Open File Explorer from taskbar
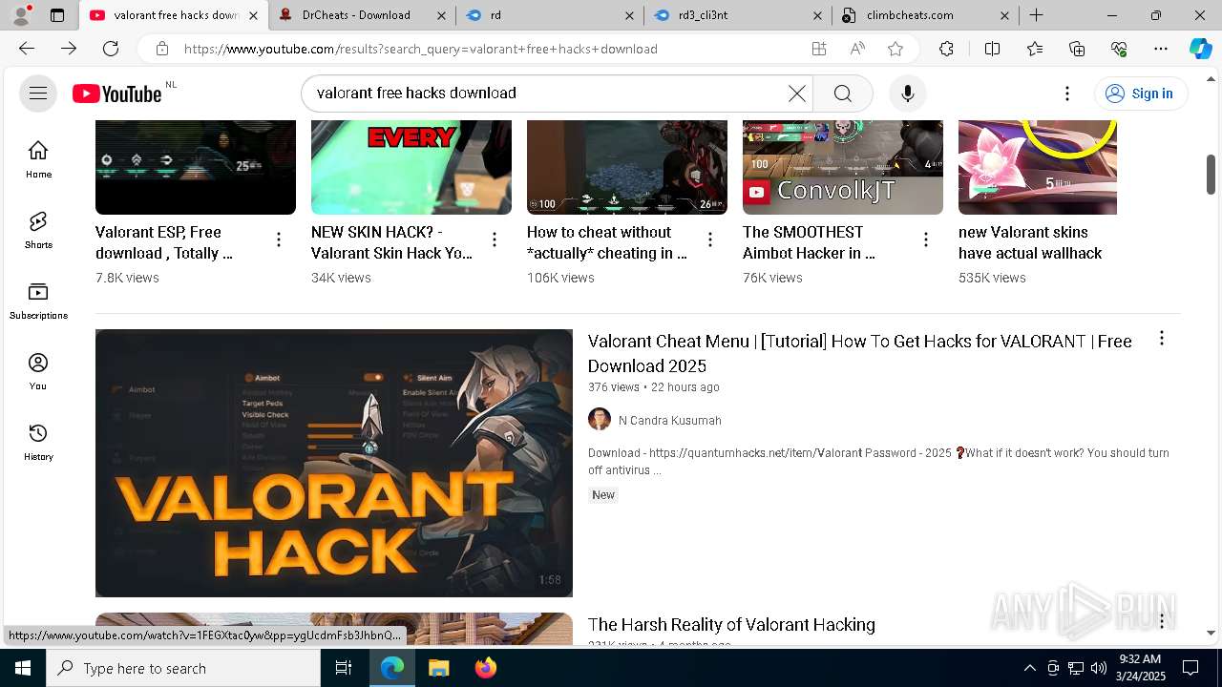Screen dimensions: 1222x687 tap(438, 668)
